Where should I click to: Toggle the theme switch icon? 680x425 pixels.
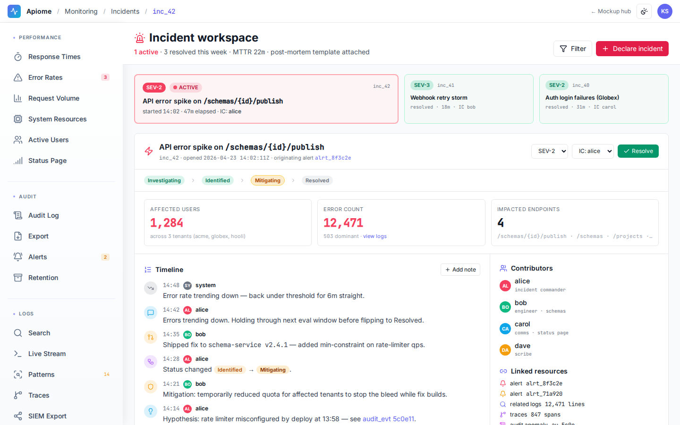pos(644,11)
